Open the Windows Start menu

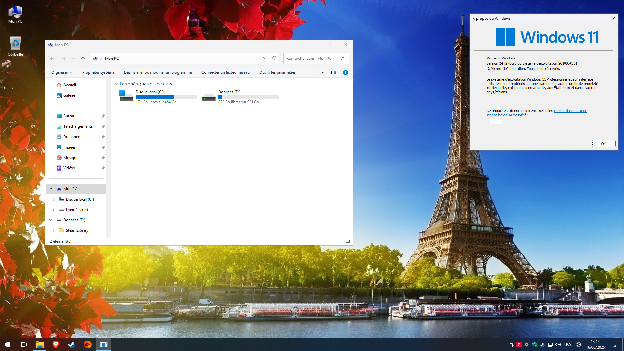(x=8, y=344)
